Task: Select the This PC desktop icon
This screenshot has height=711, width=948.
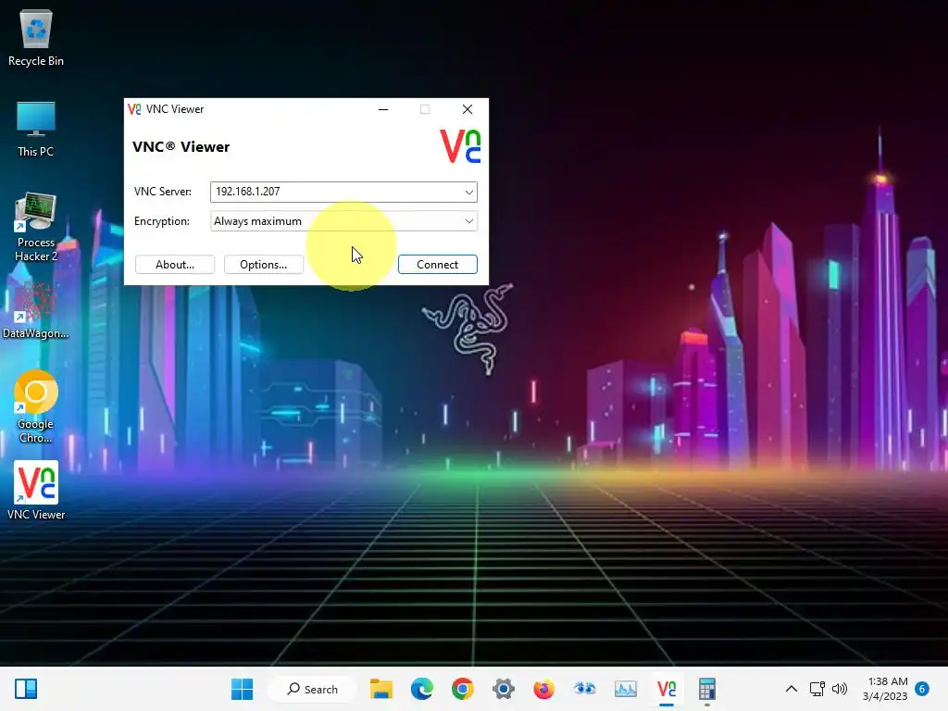Action: coord(36,129)
